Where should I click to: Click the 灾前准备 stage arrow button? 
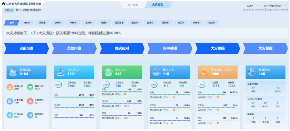click(x=26, y=48)
